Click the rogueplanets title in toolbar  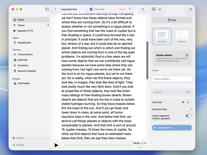(x=69, y=9)
